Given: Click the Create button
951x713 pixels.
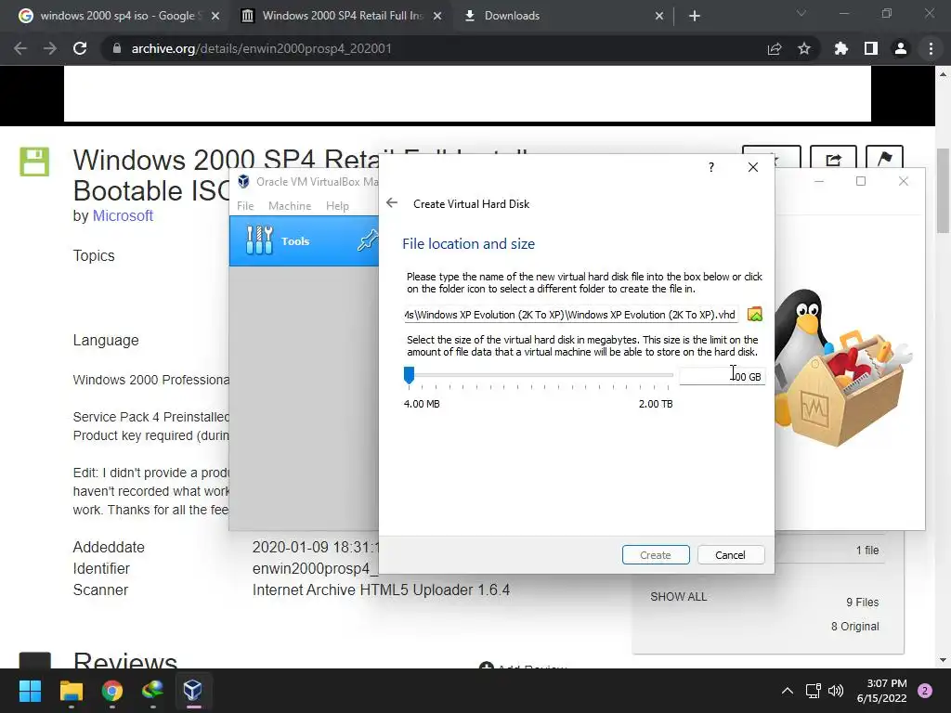Looking at the screenshot, I should tap(655, 555).
